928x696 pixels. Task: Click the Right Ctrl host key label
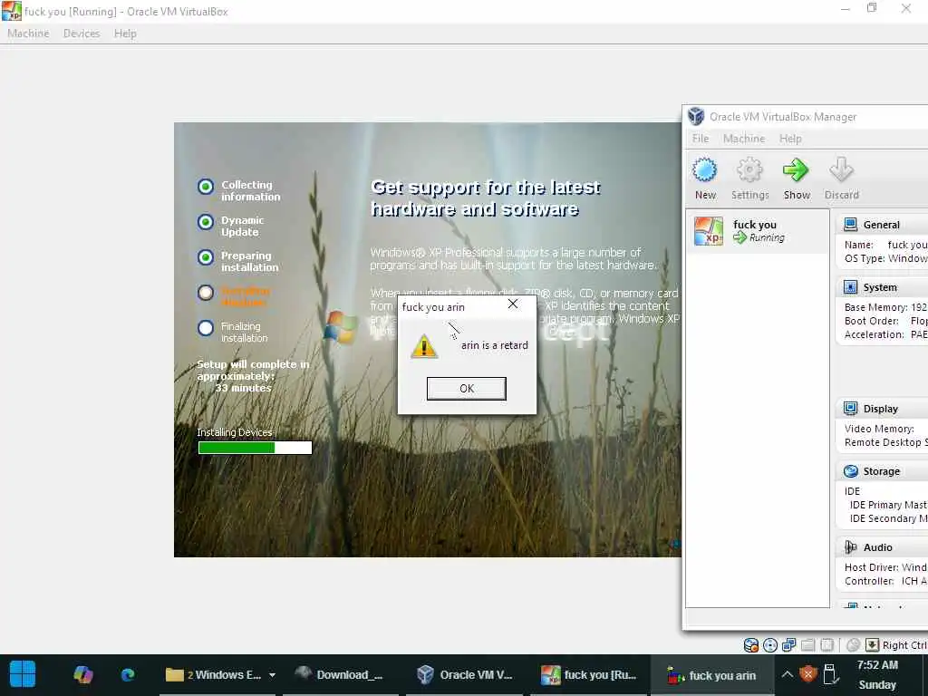point(904,645)
